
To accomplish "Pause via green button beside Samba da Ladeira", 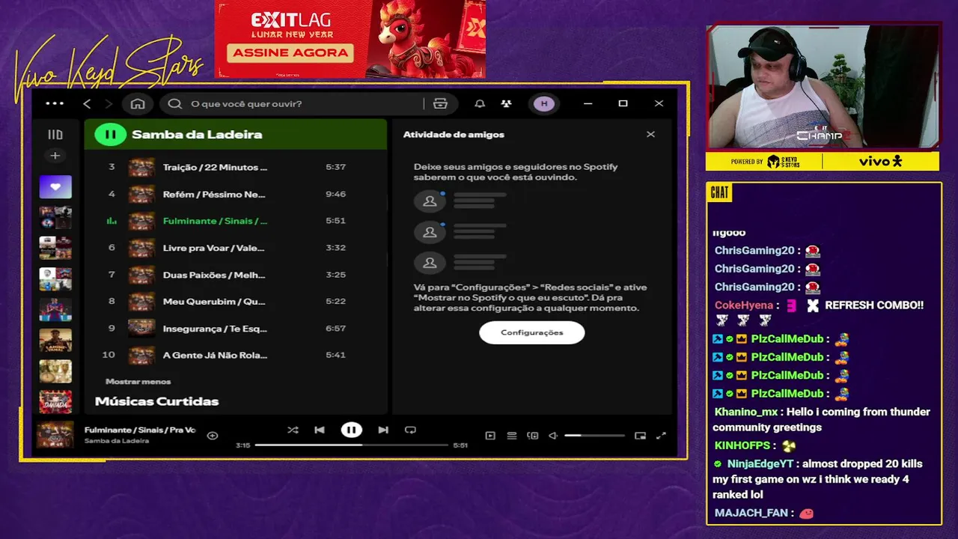I will 111,135.
